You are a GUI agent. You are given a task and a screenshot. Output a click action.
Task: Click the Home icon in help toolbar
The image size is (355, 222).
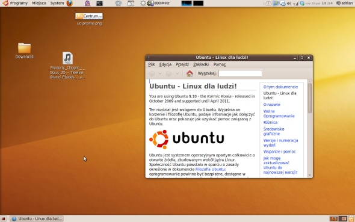[x=190, y=73]
